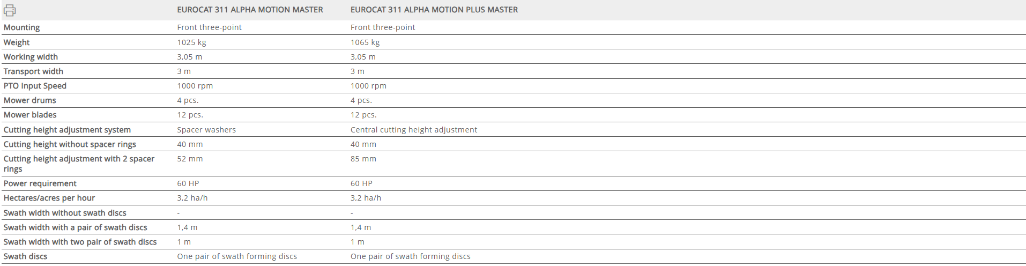1026x266 pixels.
Task: Select the Central cutting height adjustment cell
Action: (x=413, y=130)
